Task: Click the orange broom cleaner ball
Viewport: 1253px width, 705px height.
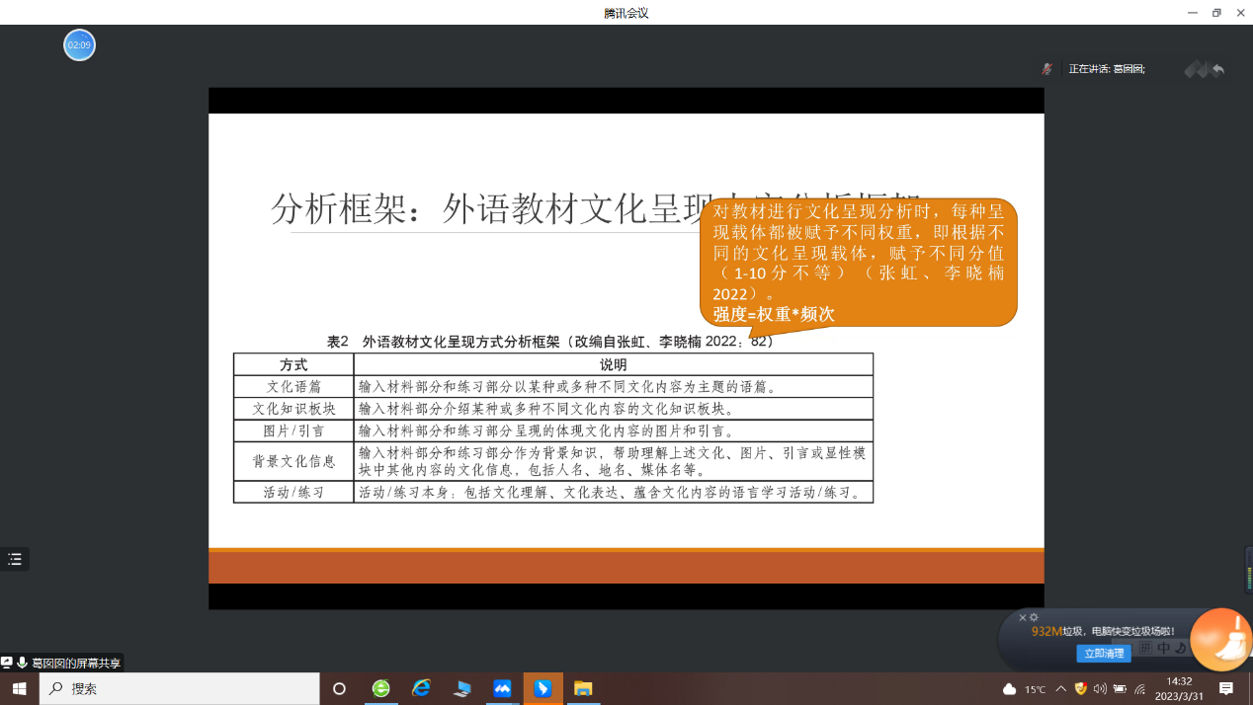Action: coord(1221,640)
